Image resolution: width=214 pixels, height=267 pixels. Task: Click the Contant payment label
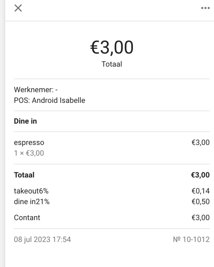(27, 218)
